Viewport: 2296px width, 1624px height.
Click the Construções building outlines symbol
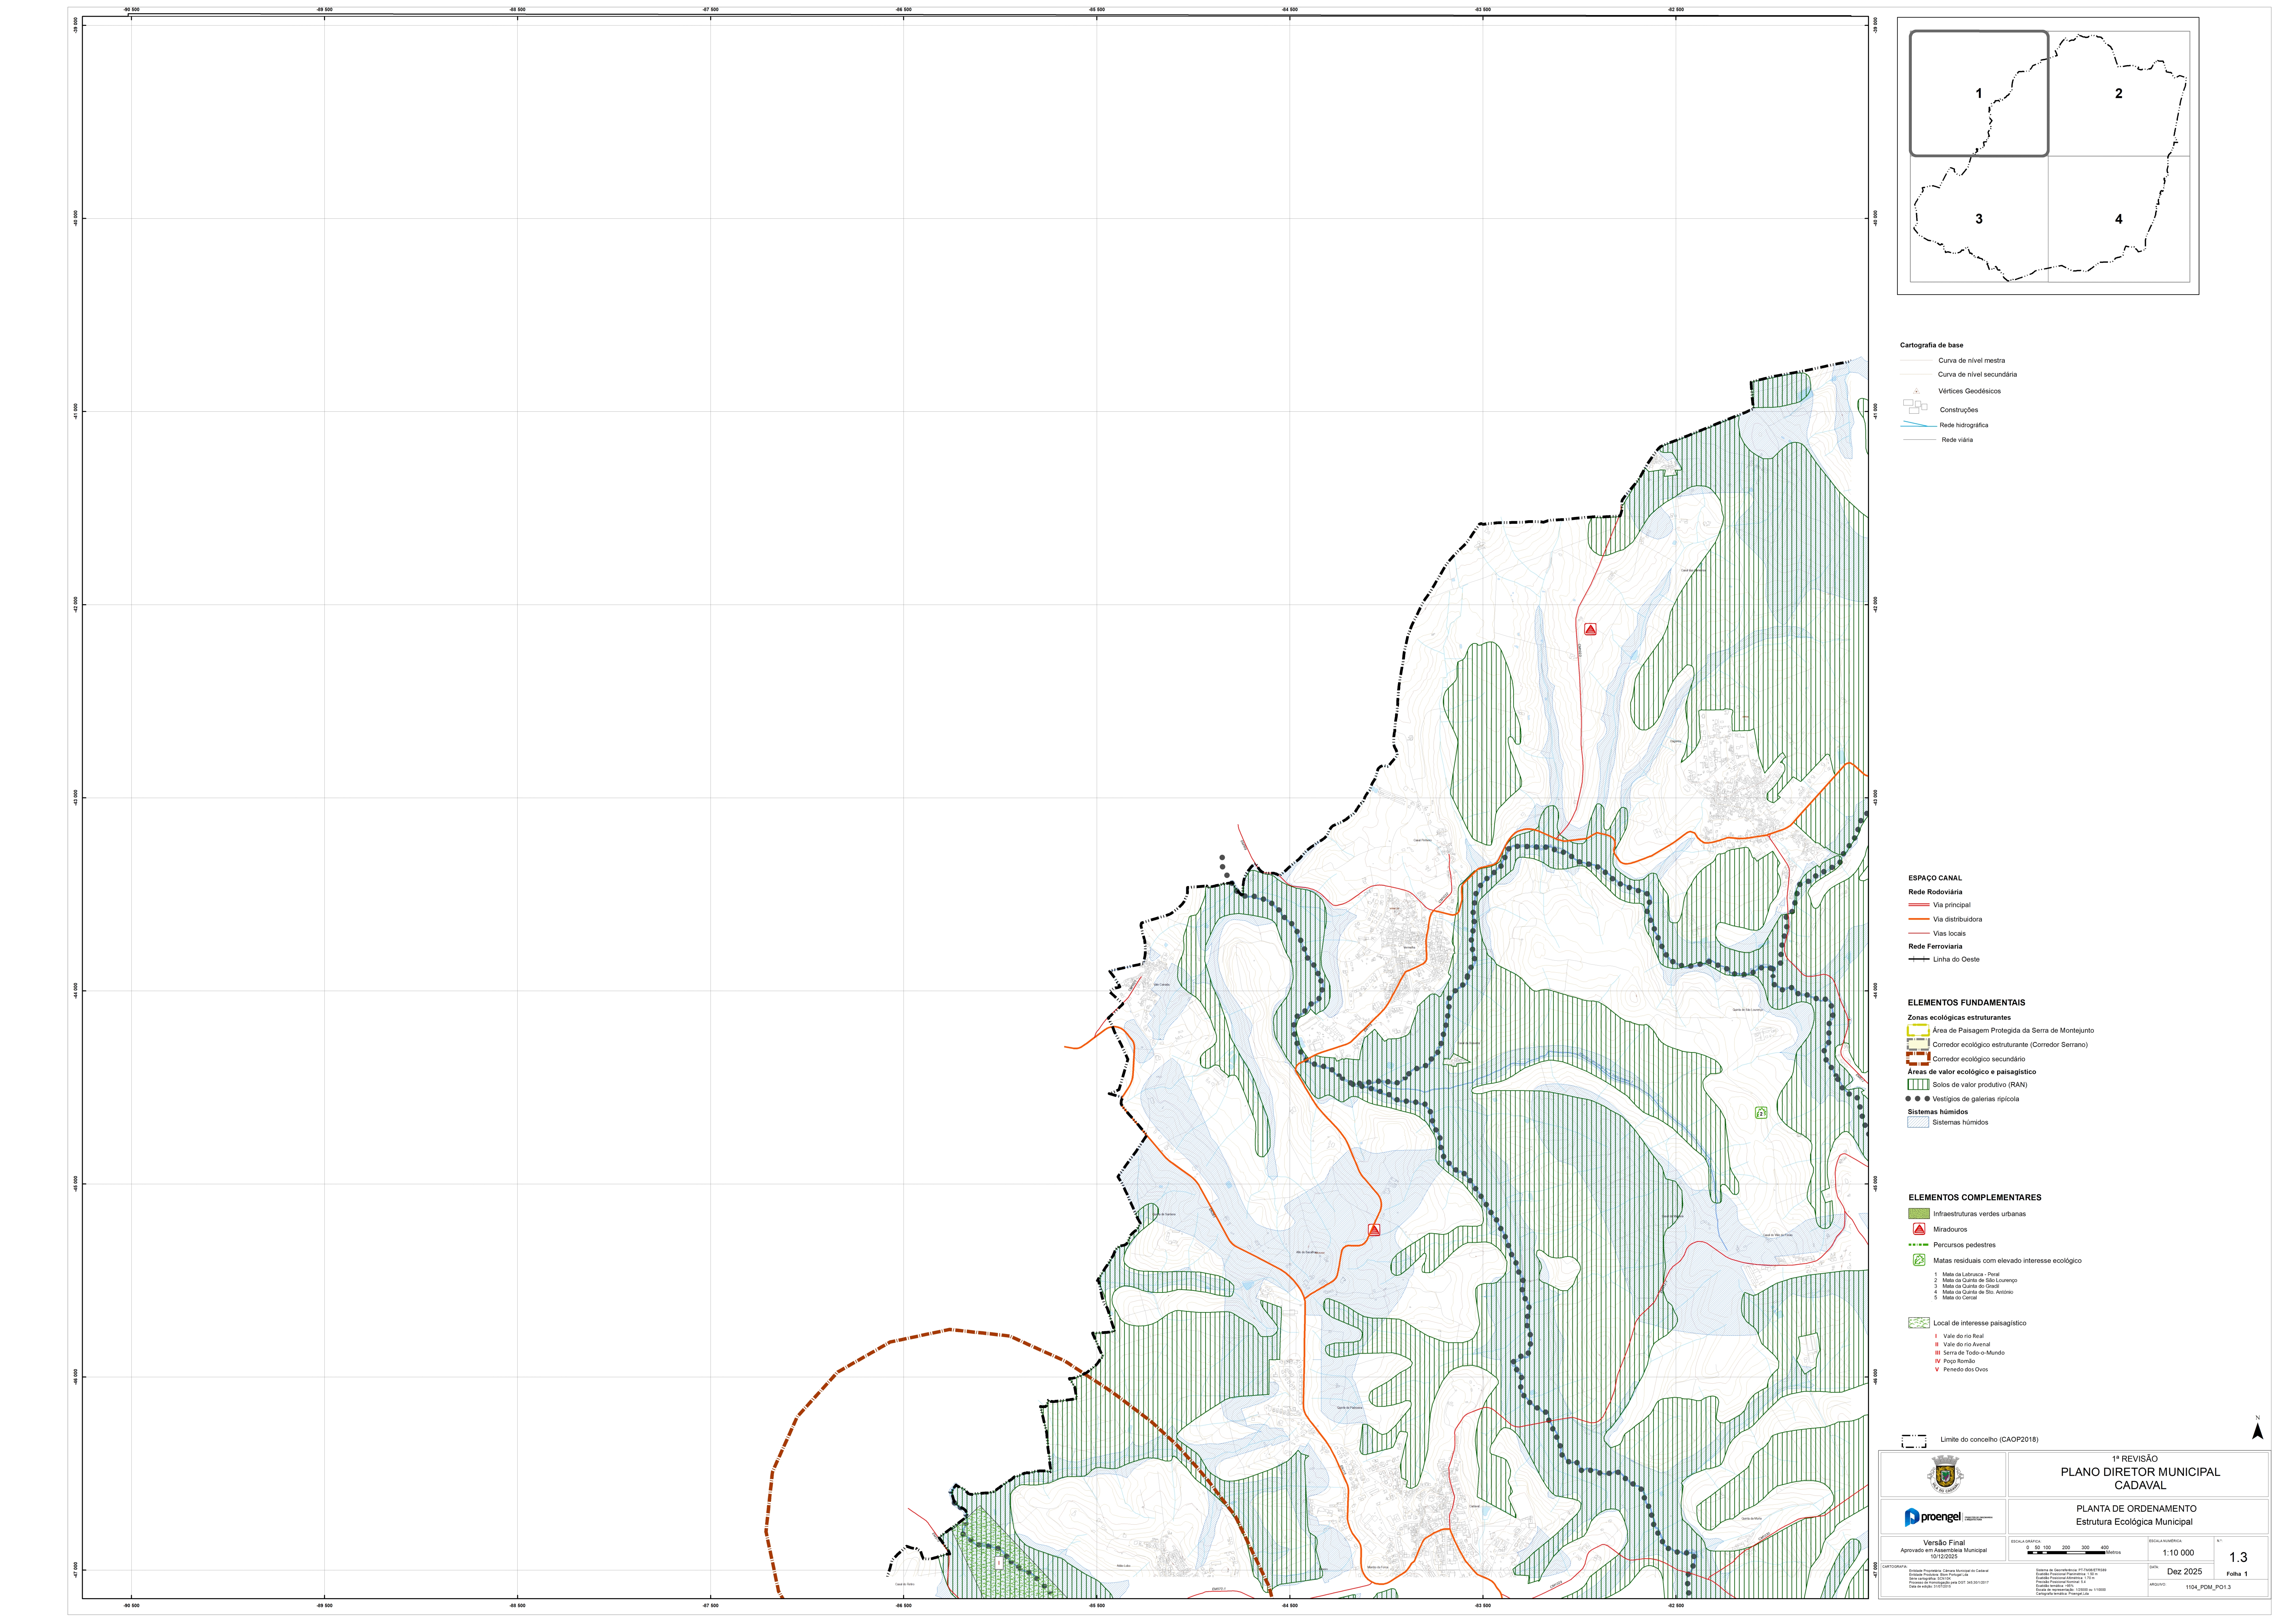point(1915,407)
